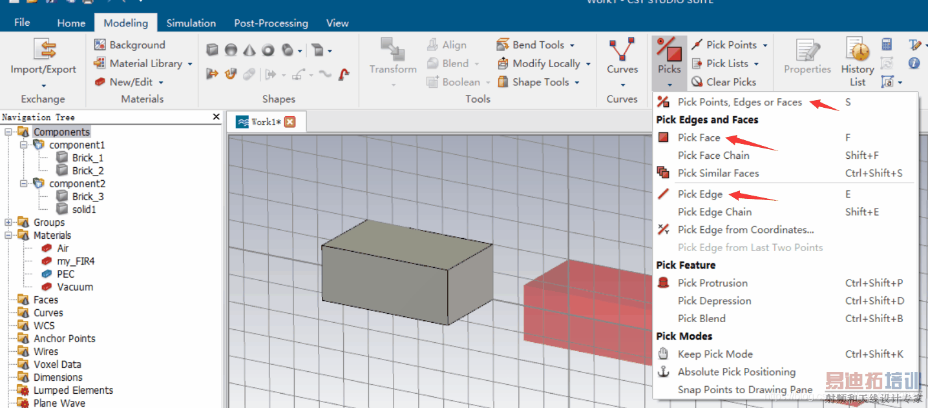Expand the Groups tree node
Screen dimensions: 928x408
click(x=8, y=222)
